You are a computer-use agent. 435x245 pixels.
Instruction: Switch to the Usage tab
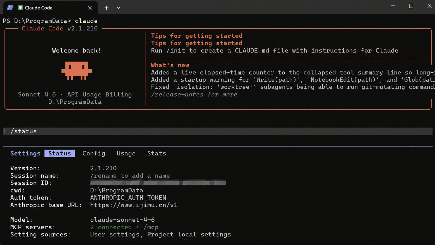pos(126,153)
